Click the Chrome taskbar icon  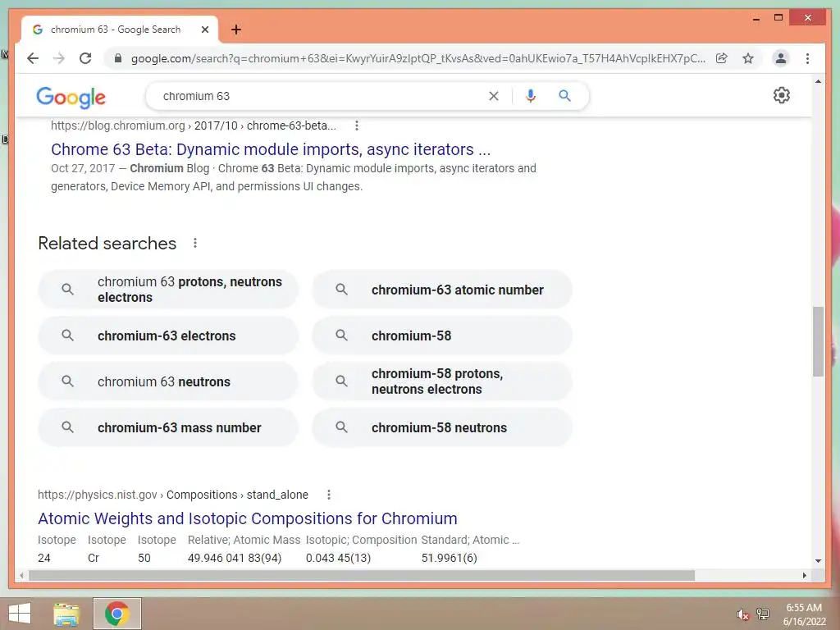pyautogui.click(x=117, y=614)
